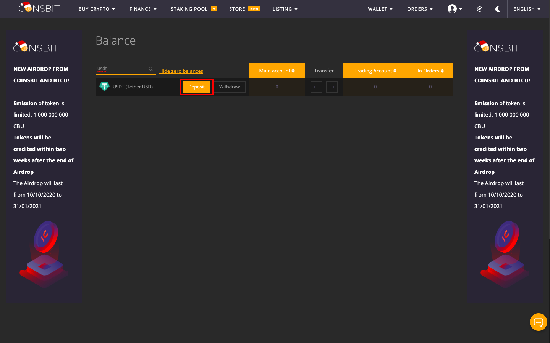Image resolution: width=550 pixels, height=343 pixels.
Task: Go to Staking Pool page
Action: point(189,9)
